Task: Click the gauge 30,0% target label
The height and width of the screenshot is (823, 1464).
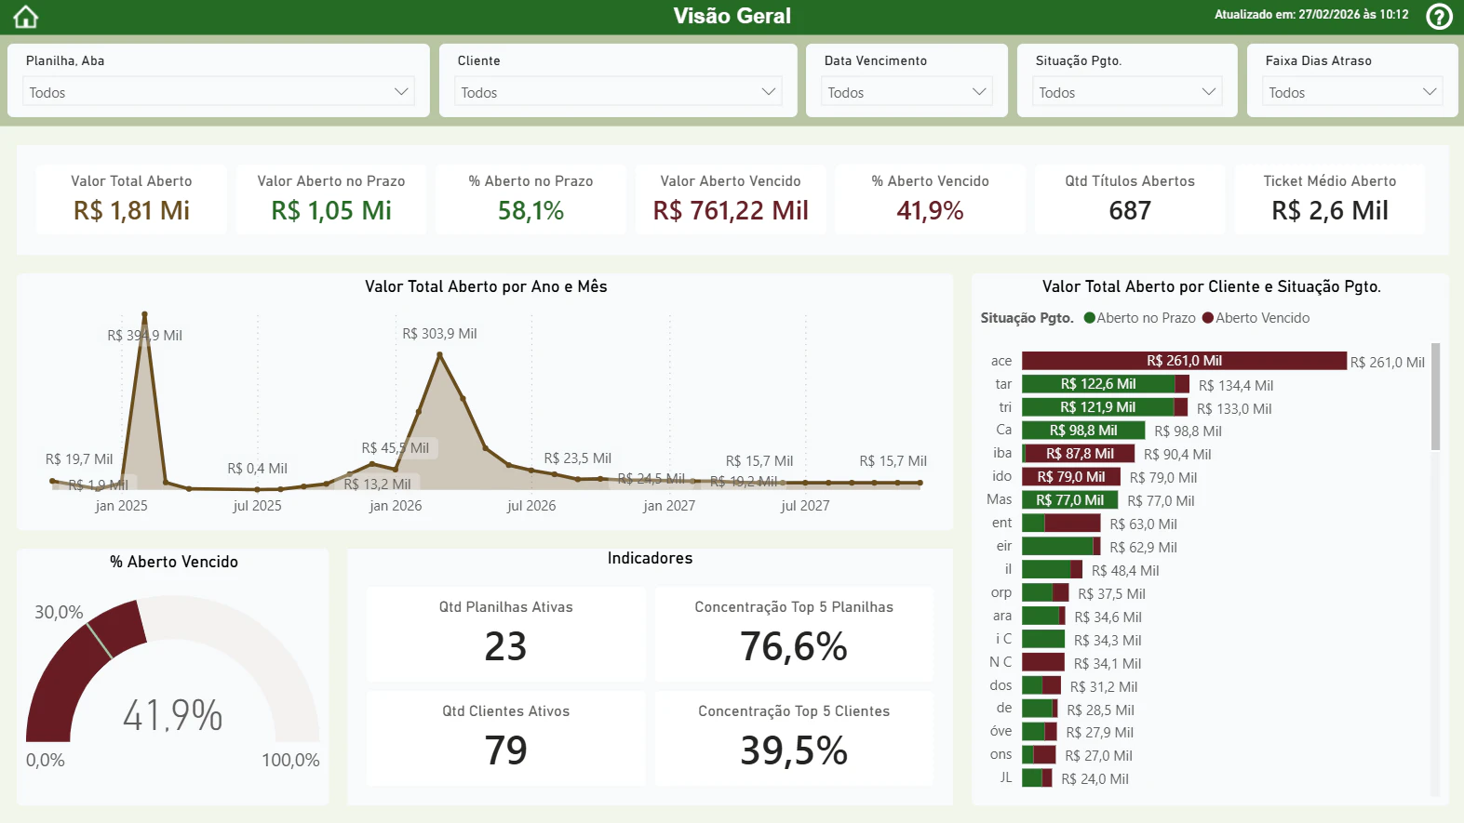Action: coord(59,613)
